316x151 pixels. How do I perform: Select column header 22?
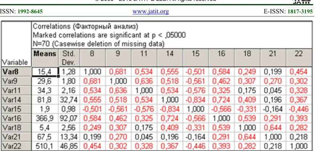(x=299, y=58)
